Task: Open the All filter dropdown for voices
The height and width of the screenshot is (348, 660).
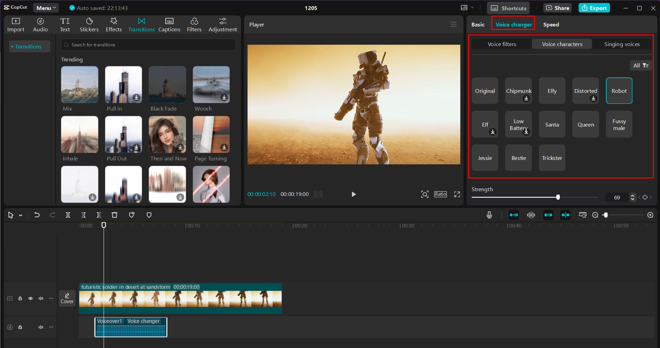Action: click(641, 65)
